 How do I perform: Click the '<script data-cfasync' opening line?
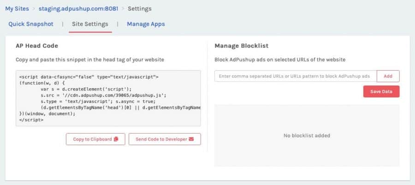89,77
